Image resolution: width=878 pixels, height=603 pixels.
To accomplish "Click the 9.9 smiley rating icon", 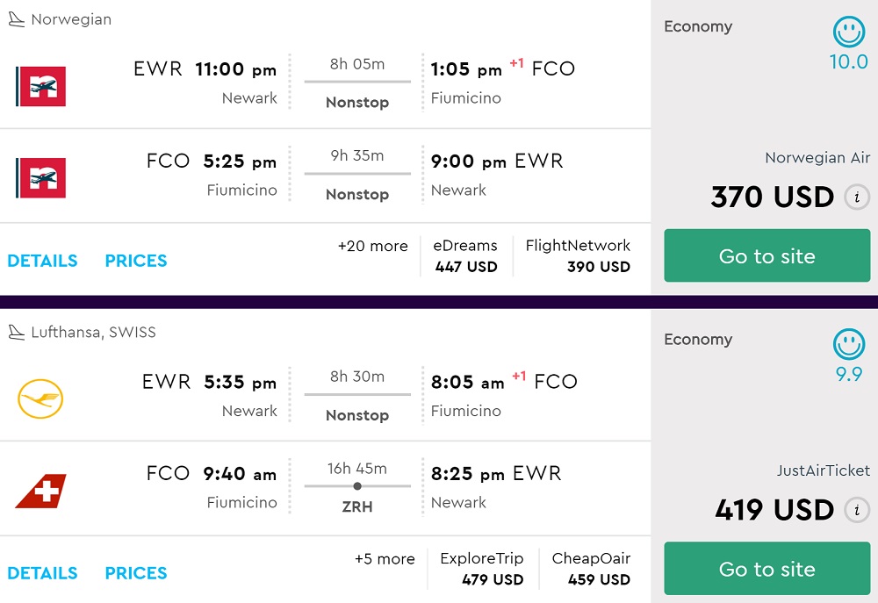I will pyautogui.click(x=848, y=345).
